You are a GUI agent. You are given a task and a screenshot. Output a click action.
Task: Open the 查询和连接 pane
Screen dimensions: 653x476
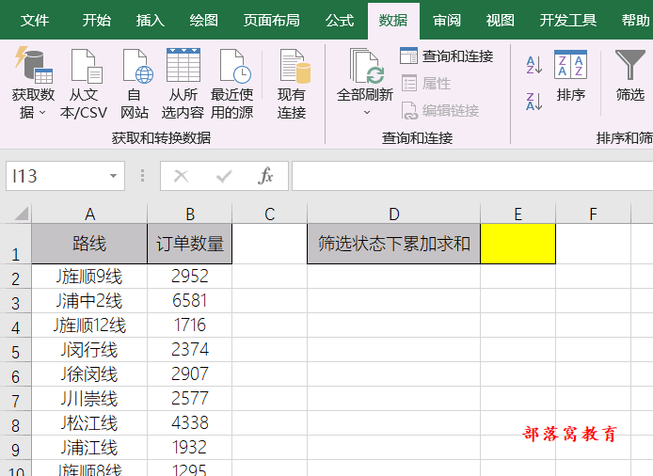(x=446, y=56)
